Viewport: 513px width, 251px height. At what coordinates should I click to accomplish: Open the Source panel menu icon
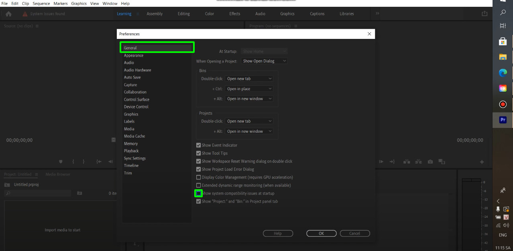(x=37, y=26)
